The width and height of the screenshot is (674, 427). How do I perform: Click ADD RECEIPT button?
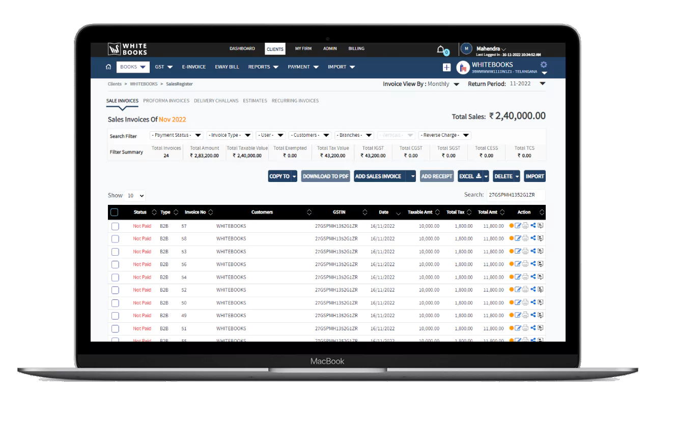pyautogui.click(x=437, y=176)
